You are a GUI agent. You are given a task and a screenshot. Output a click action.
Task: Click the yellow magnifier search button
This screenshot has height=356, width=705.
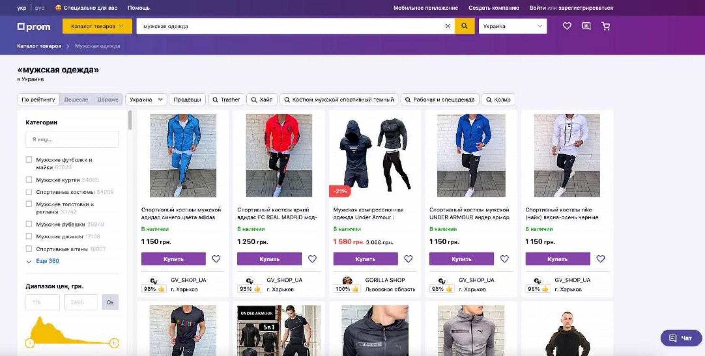[x=465, y=26]
